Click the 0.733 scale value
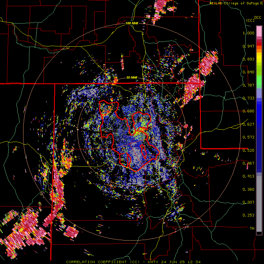This screenshot has height=264, width=264. (248, 98)
